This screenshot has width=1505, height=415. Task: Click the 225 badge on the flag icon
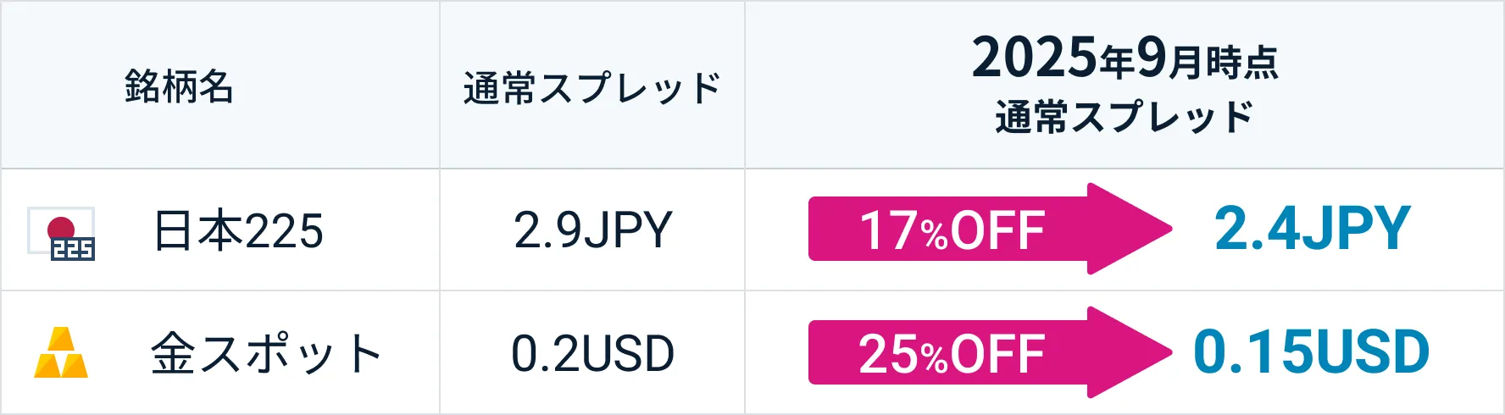click(x=73, y=249)
